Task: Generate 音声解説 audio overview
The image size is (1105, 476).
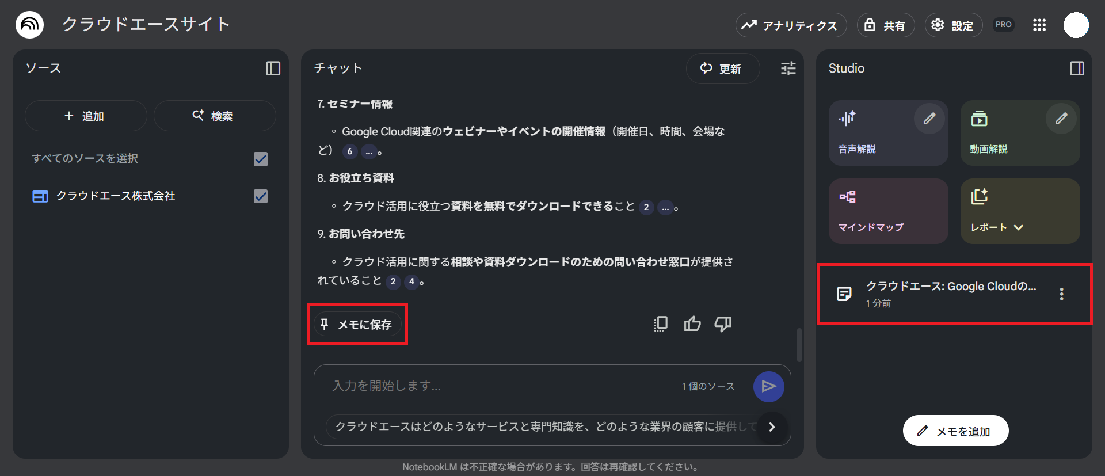Action: tap(888, 133)
